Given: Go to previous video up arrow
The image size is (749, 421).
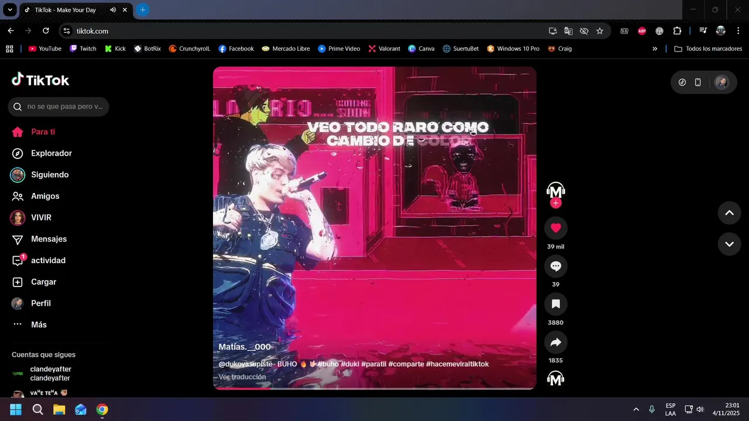Looking at the screenshot, I should 729,213.
